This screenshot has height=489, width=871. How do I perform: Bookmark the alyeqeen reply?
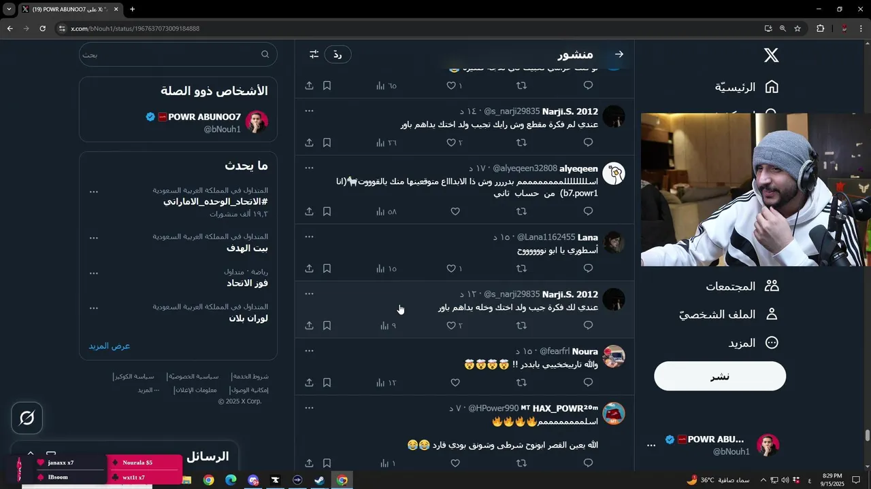click(x=327, y=211)
